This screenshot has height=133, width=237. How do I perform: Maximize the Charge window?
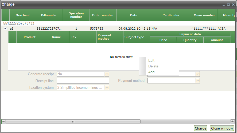tap(228, 5)
